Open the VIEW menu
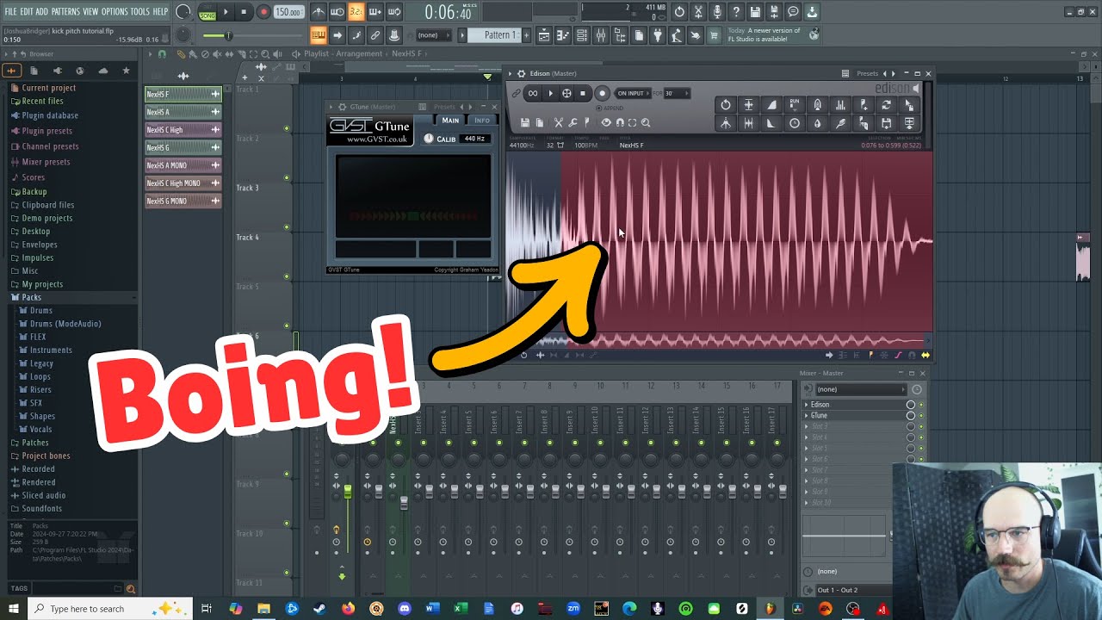 pos(90,11)
